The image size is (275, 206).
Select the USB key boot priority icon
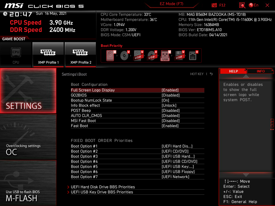pyautogui.click(x=165, y=56)
